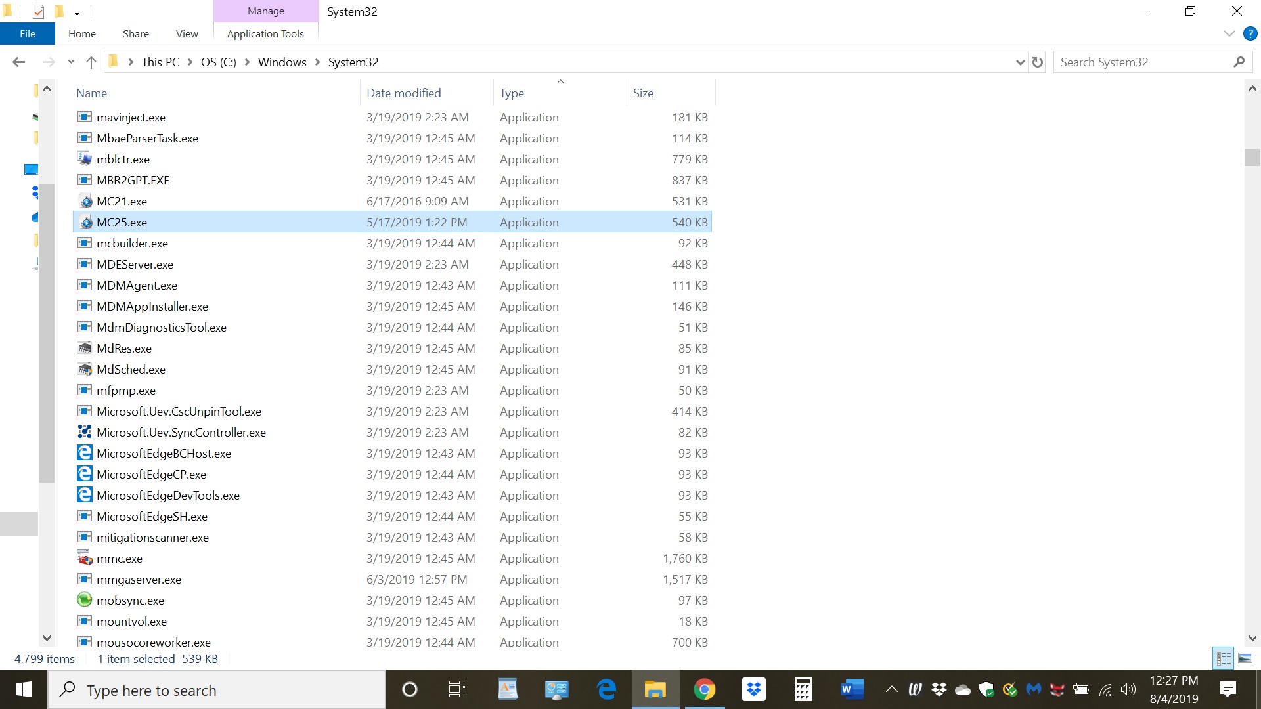Open Task View on taskbar
Image resolution: width=1261 pixels, height=709 pixels.
pyautogui.click(x=457, y=689)
